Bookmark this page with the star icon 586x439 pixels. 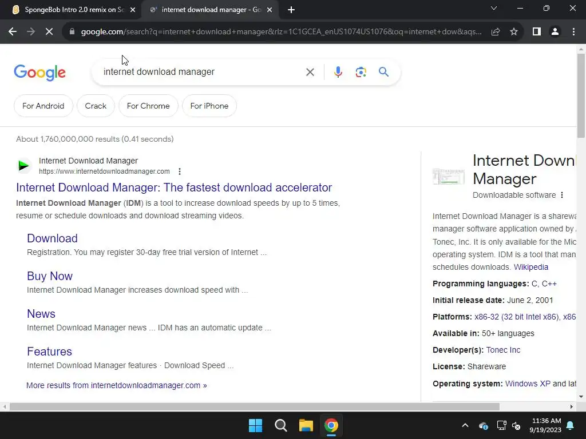tap(514, 32)
